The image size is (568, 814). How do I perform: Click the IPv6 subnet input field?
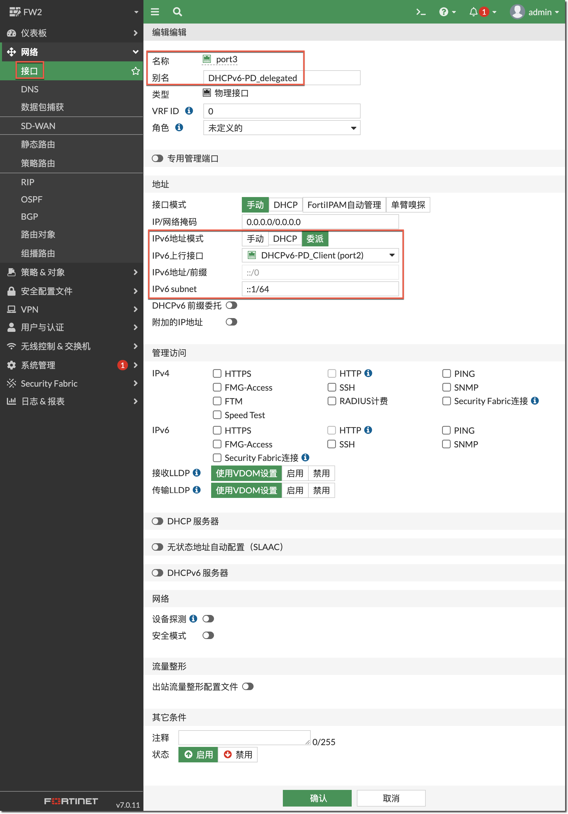click(x=320, y=289)
